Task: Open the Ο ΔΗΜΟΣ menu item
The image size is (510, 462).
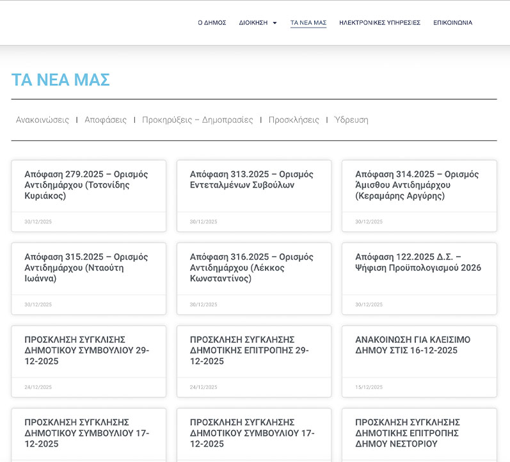Action: 212,22
